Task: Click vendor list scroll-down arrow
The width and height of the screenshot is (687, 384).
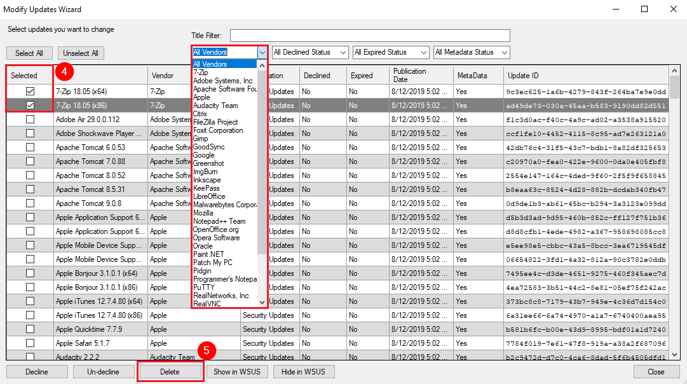Action: (x=262, y=303)
